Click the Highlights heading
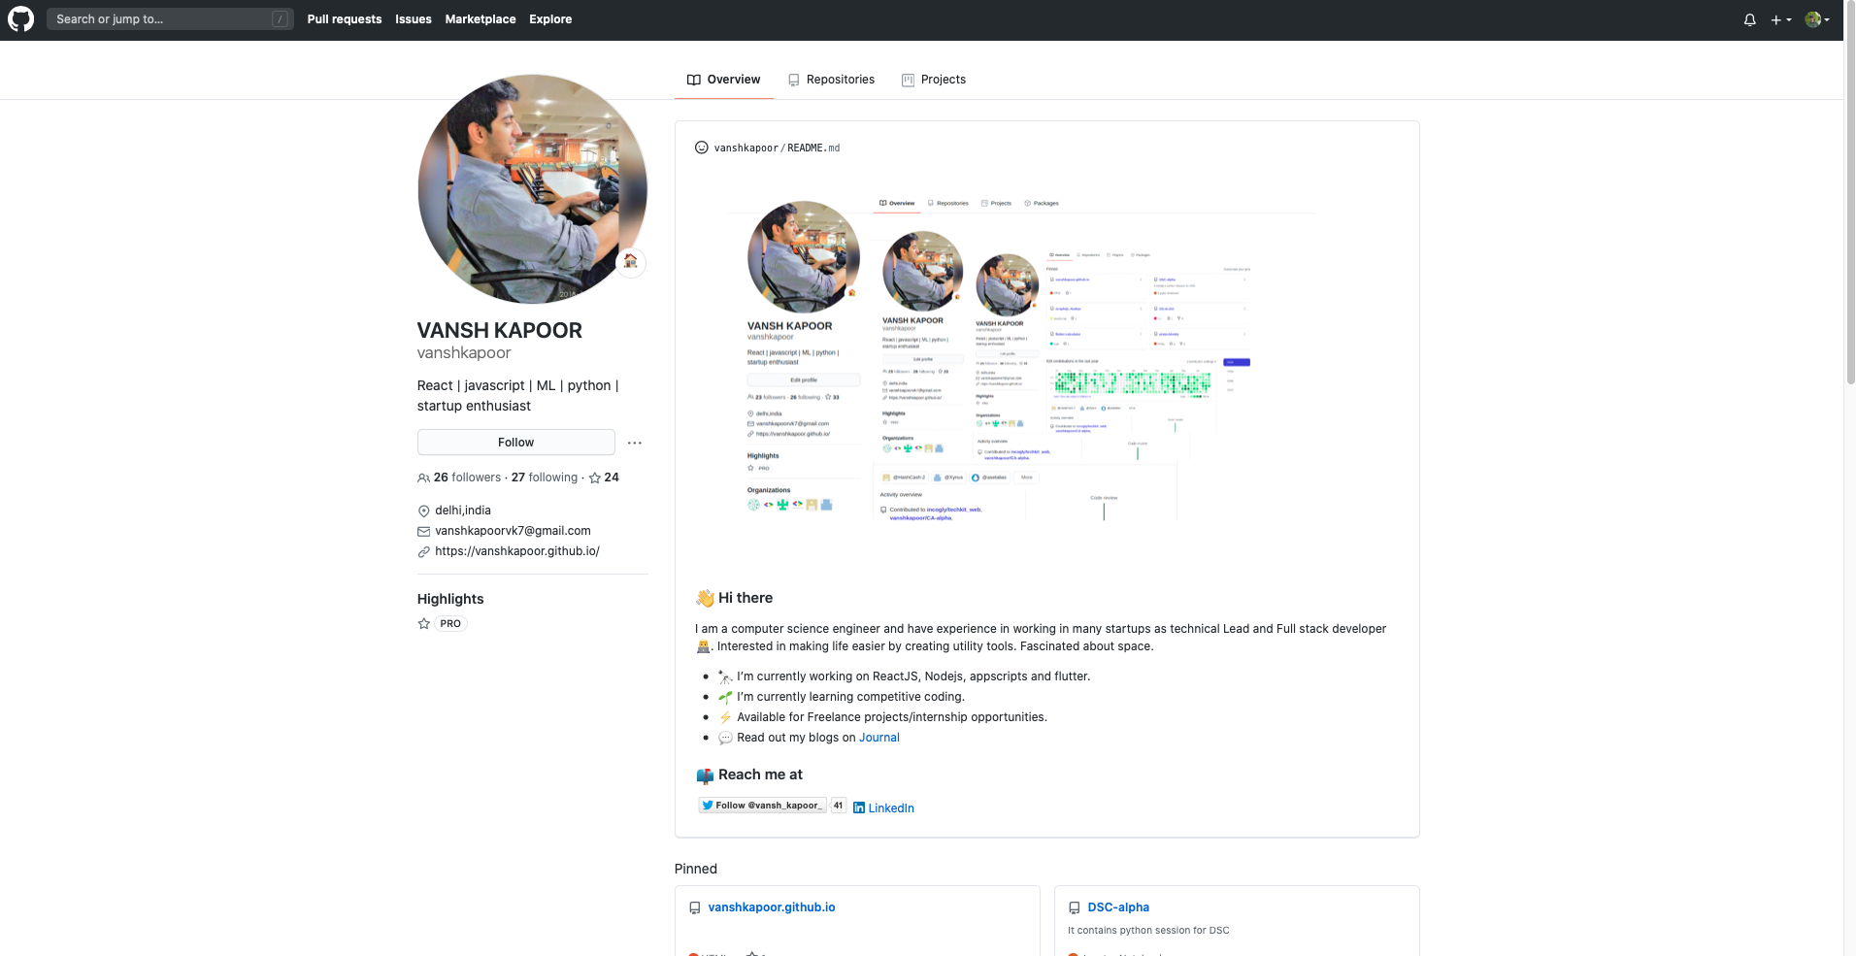1856x956 pixels. point(450,599)
